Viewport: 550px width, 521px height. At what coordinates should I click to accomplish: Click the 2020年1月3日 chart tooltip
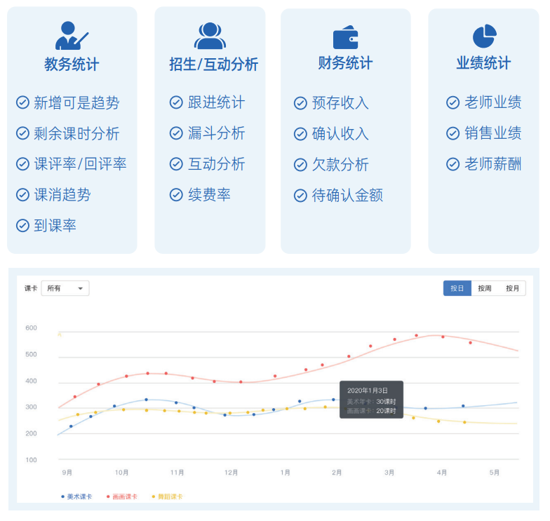tap(372, 400)
